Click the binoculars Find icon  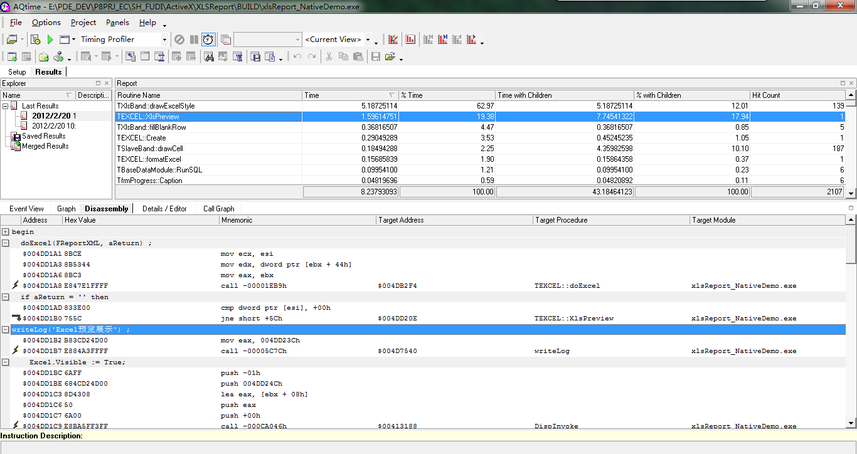209,56
